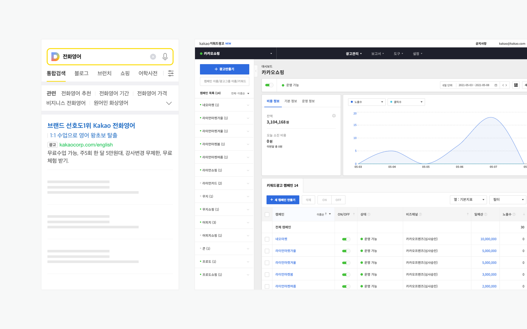Expand the related searches chevron

click(x=169, y=103)
